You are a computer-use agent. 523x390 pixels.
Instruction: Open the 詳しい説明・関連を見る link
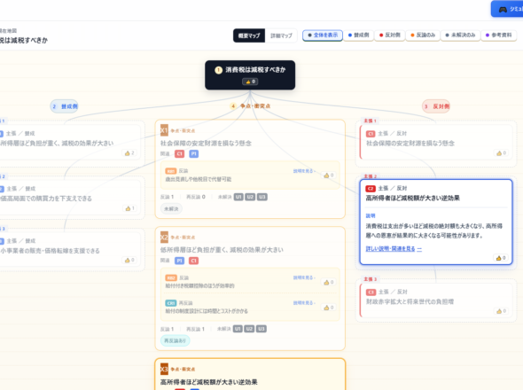(x=394, y=249)
